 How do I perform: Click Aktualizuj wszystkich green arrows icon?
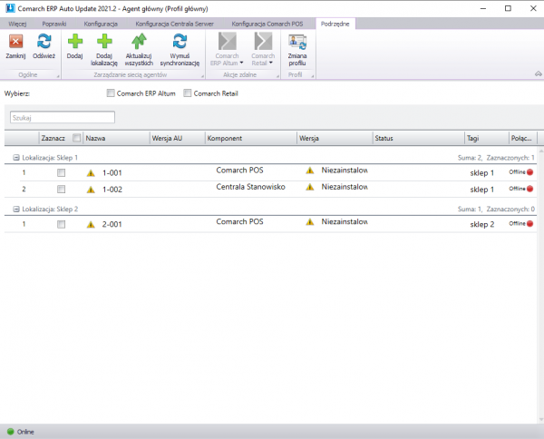click(x=139, y=42)
